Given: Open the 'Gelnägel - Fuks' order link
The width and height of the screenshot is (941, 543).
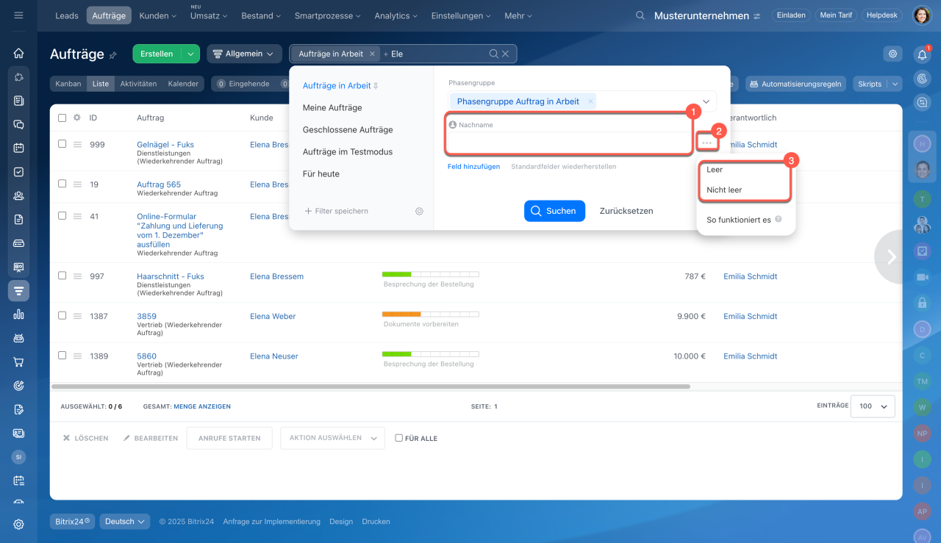Looking at the screenshot, I should point(165,145).
